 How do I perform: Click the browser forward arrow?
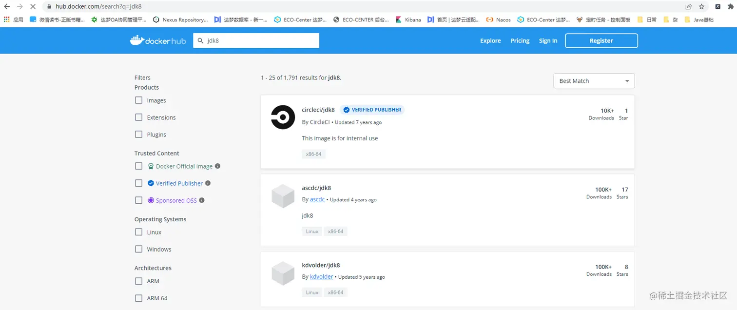click(19, 7)
